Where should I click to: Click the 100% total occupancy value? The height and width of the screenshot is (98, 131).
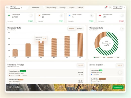107,45
